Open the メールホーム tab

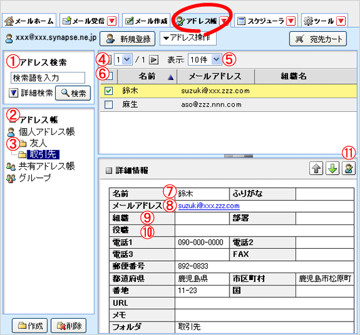(x=29, y=21)
